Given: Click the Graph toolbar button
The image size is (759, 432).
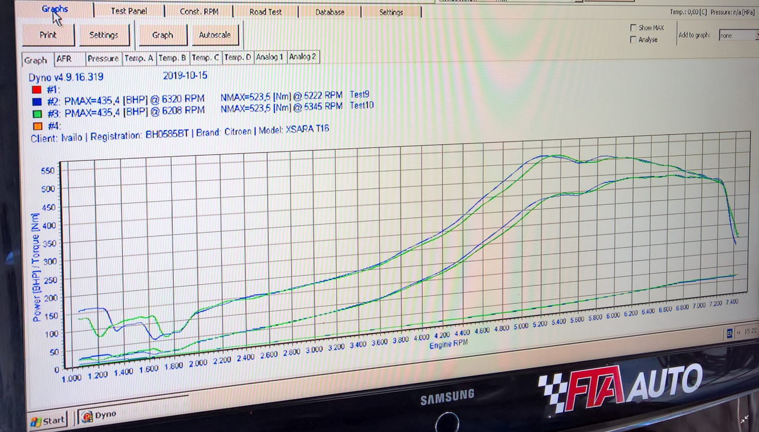Looking at the screenshot, I should point(162,35).
